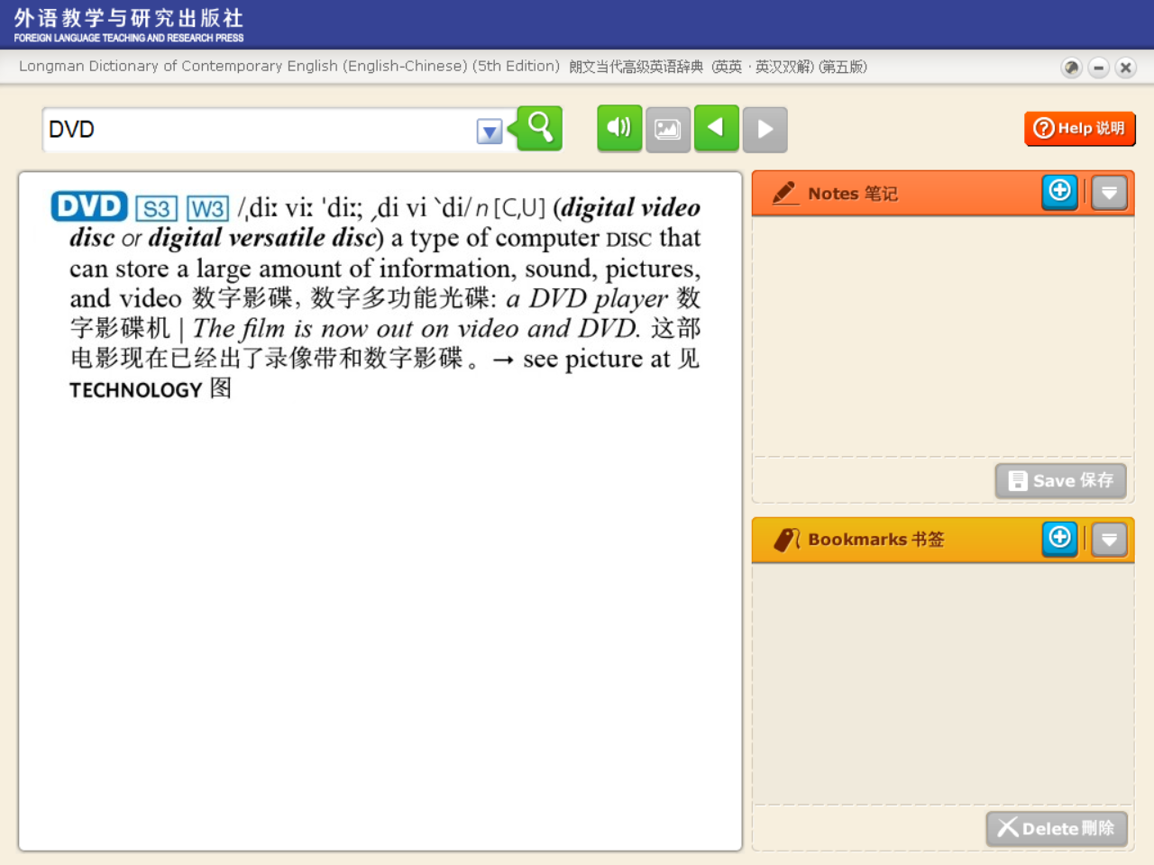This screenshot has height=865, width=1154.
Task: Click the pencil icon in the Notes header
Action: point(785,193)
